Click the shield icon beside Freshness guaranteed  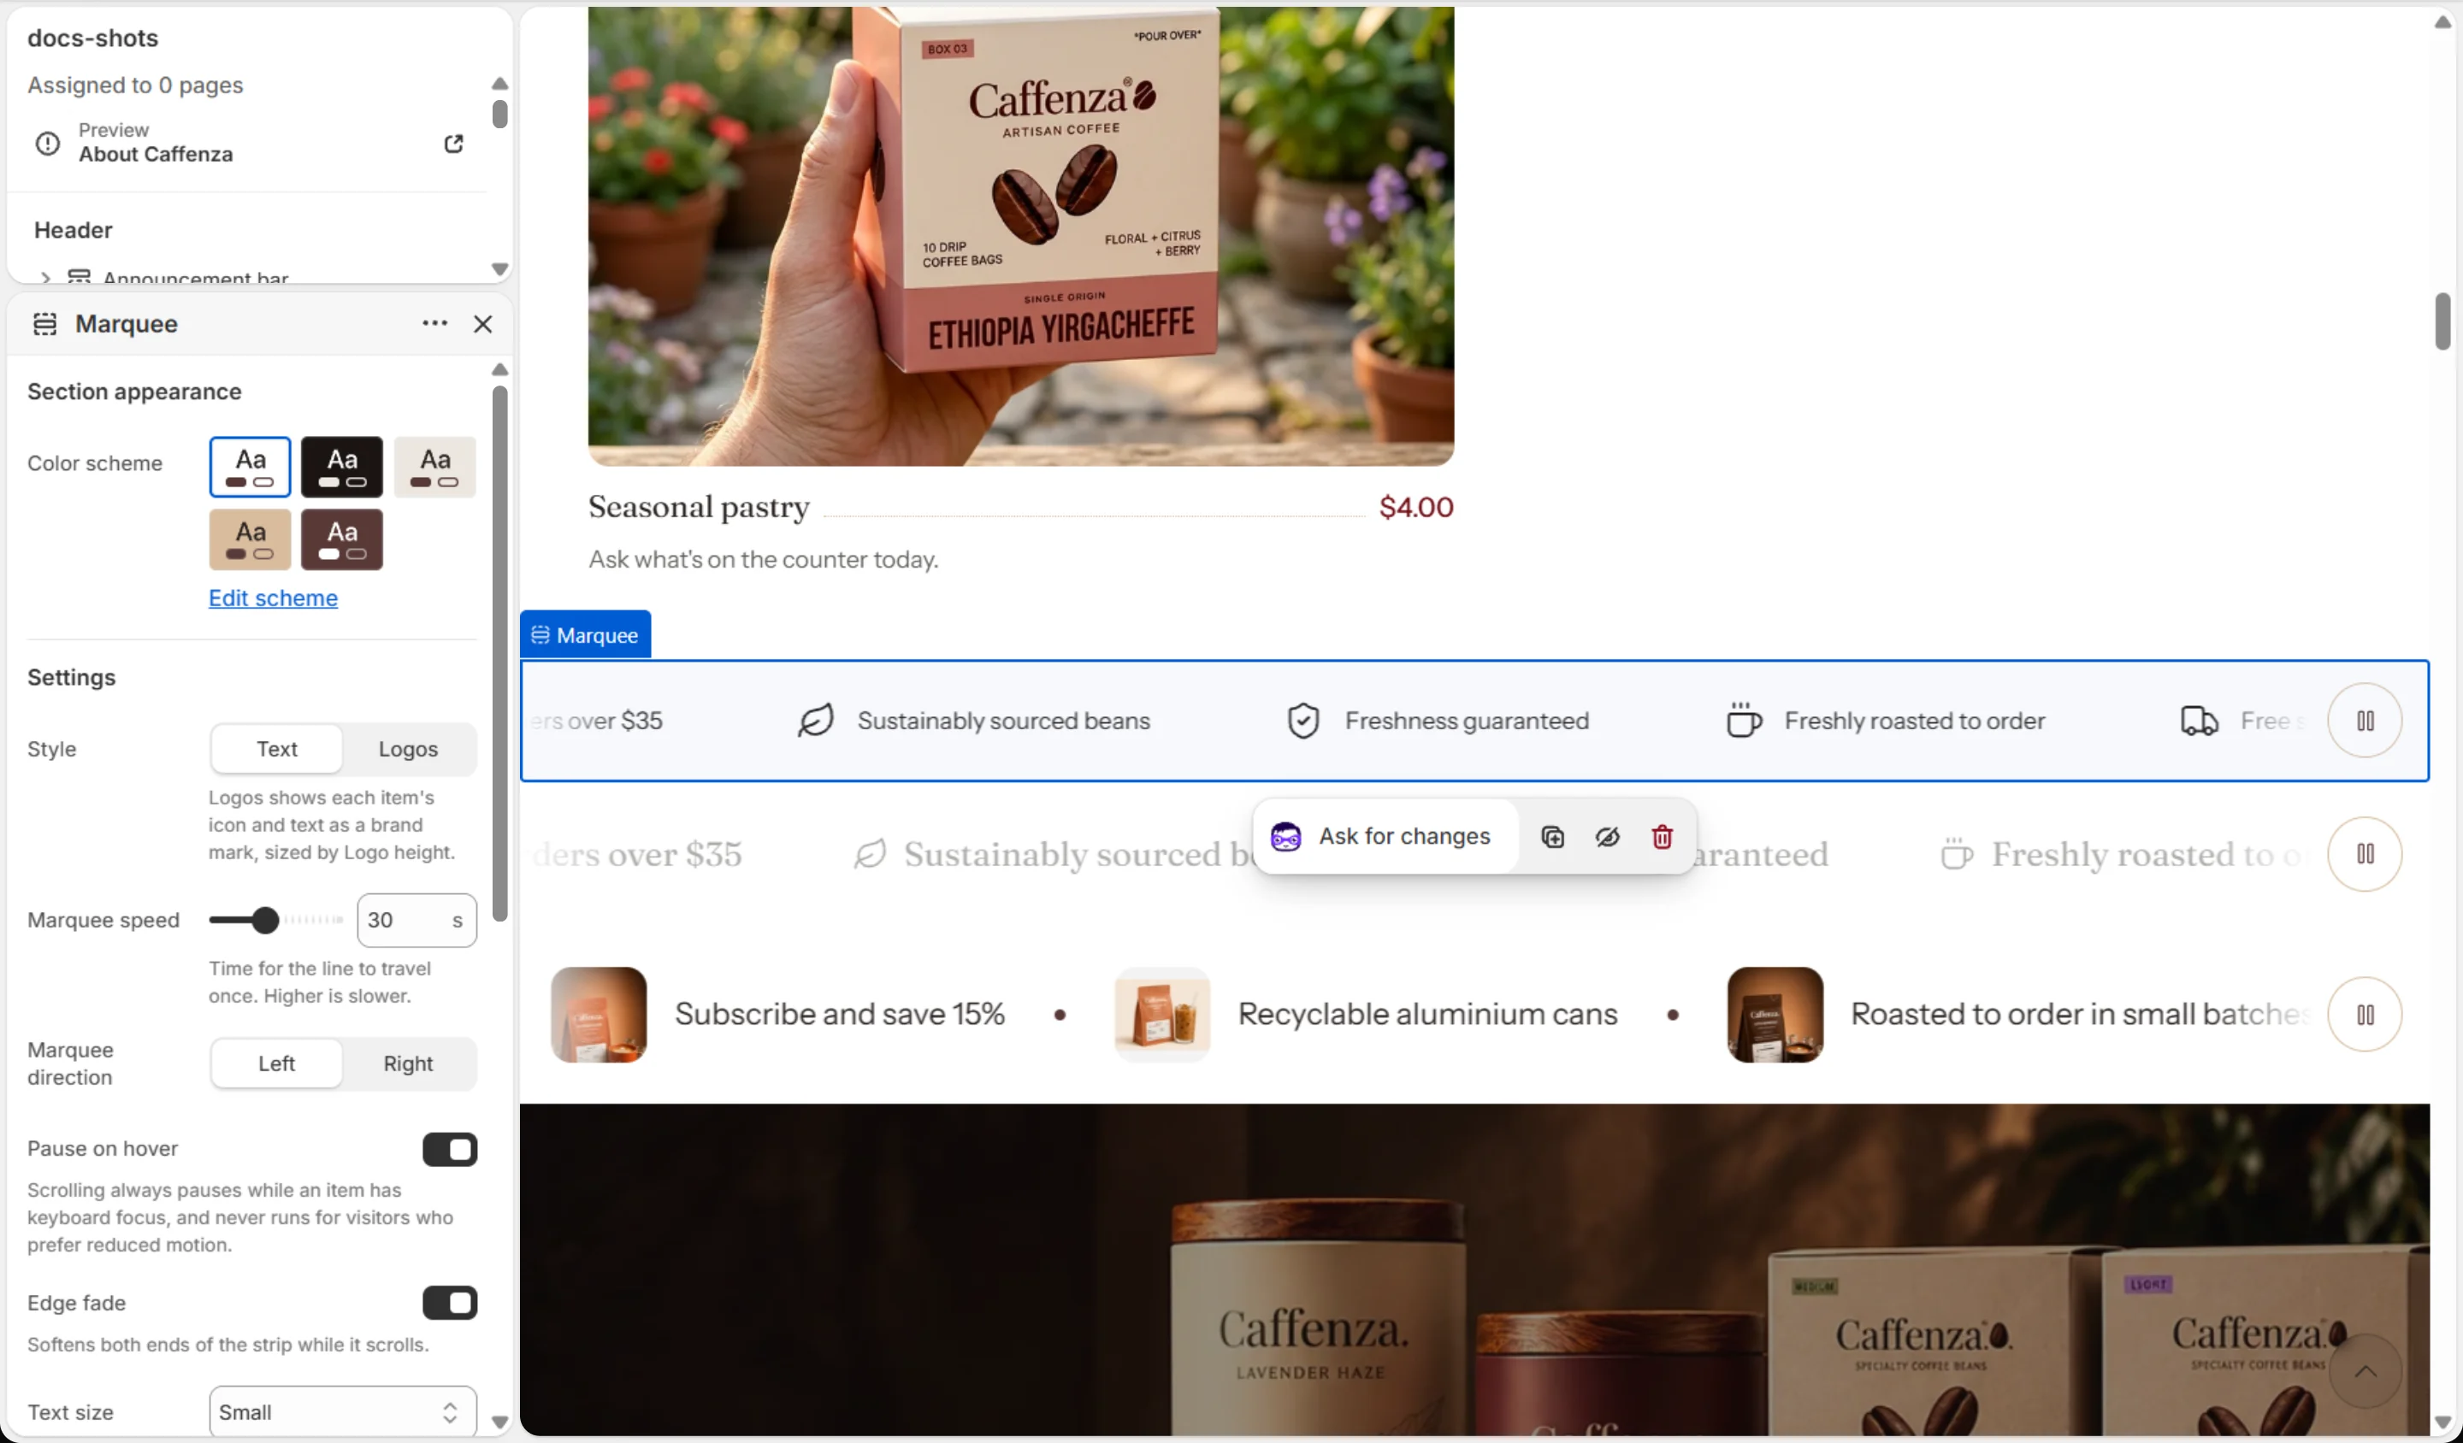(1302, 721)
